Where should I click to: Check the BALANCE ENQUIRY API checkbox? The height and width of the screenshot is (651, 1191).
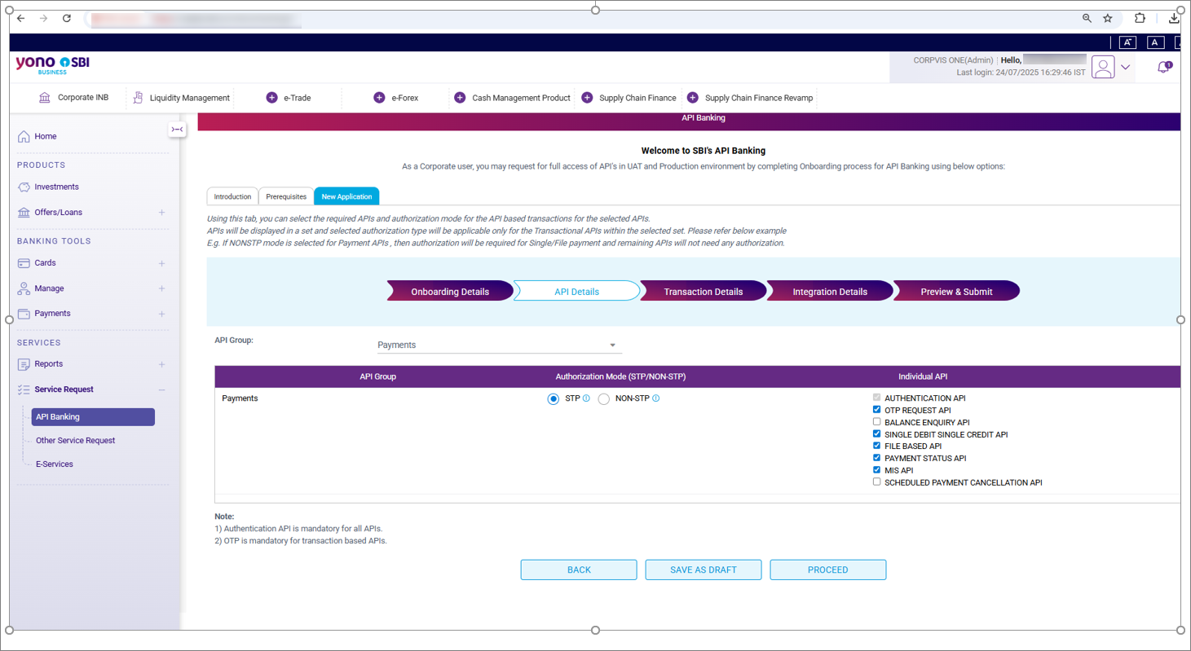(x=877, y=422)
